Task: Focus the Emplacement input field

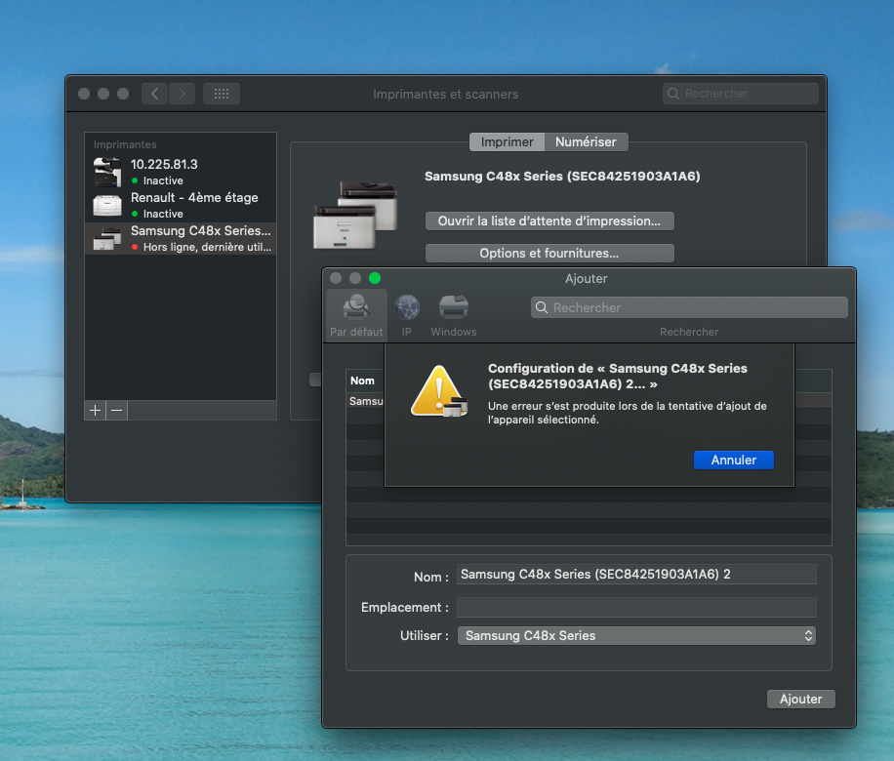Action: [636, 607]
